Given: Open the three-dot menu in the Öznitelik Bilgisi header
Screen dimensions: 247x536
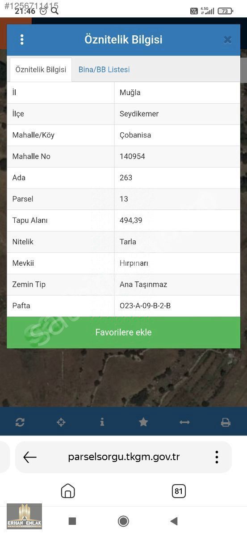Looking at the screenshot, I should pos(22,39).
